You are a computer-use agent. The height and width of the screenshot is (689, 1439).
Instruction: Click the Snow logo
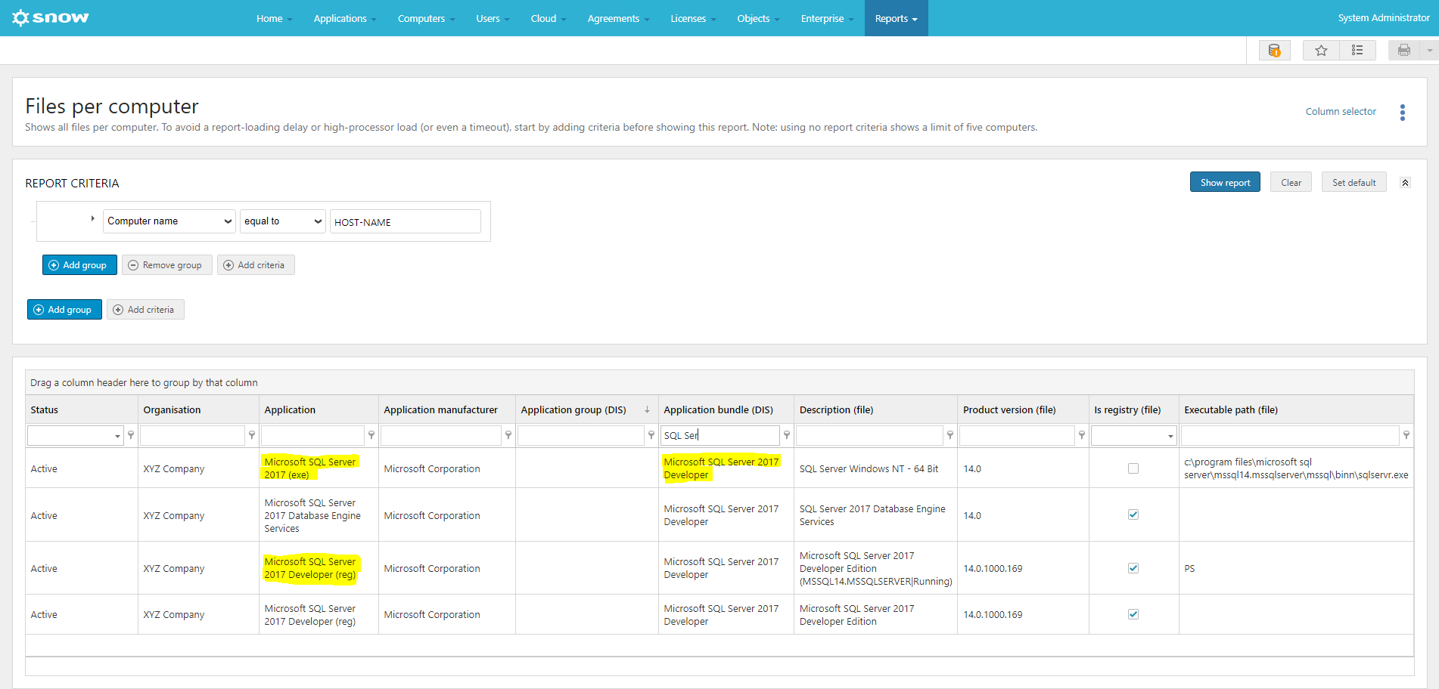[51, 17]
